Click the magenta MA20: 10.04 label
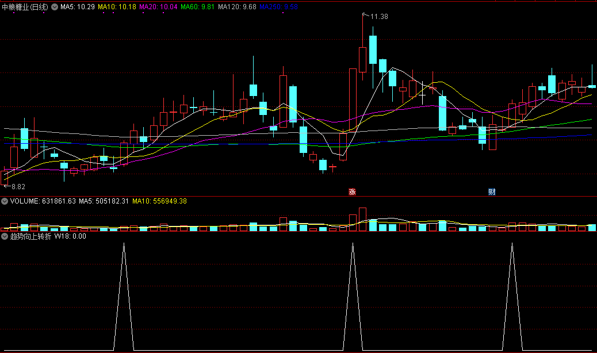 [x=158, y=7]
